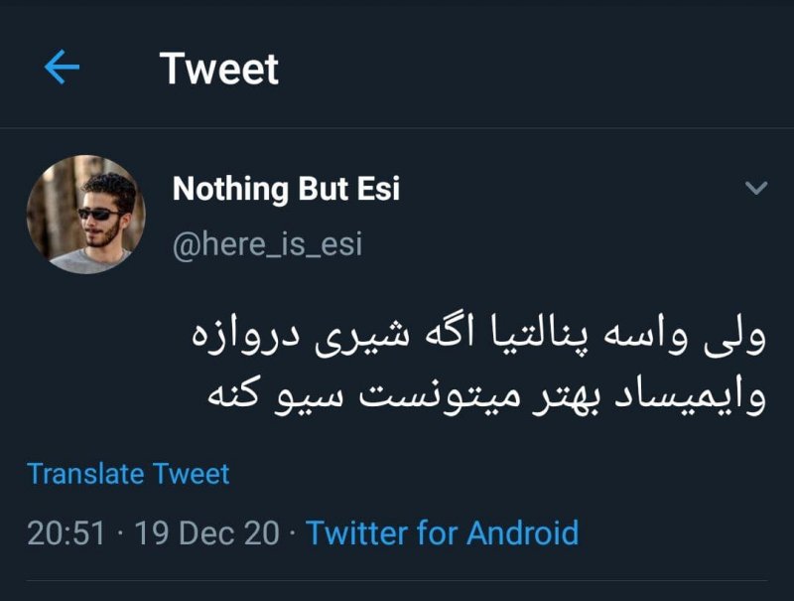
Task: Click the 20:51 timestamp
Action: pyautogui.click(x=66, y=533)
